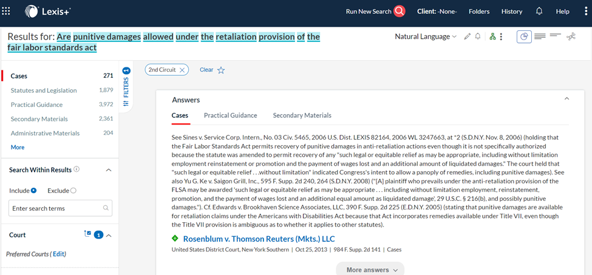Clear all applied filters
The width and height of the screenshot is (592, 275).
coord(206,70)
